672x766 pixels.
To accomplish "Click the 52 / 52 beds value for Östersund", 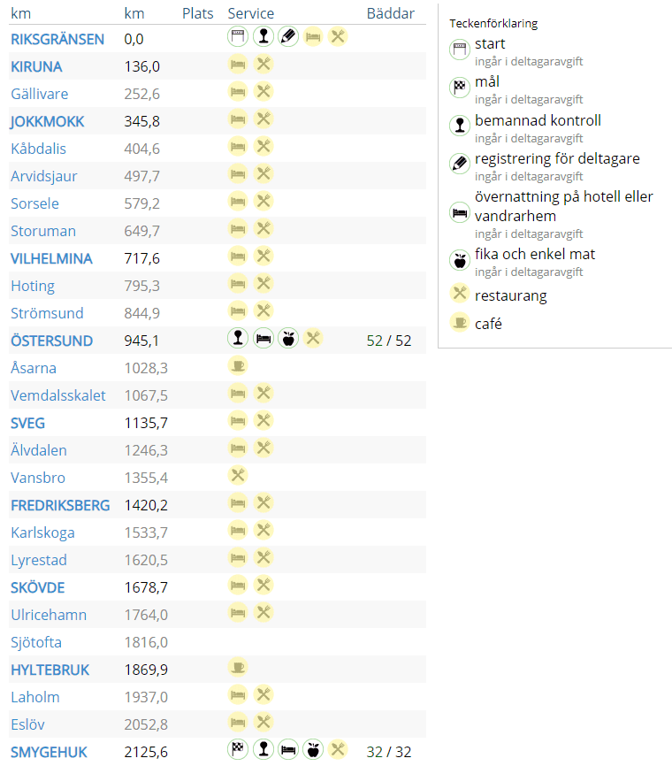I will tap(389, 341).
